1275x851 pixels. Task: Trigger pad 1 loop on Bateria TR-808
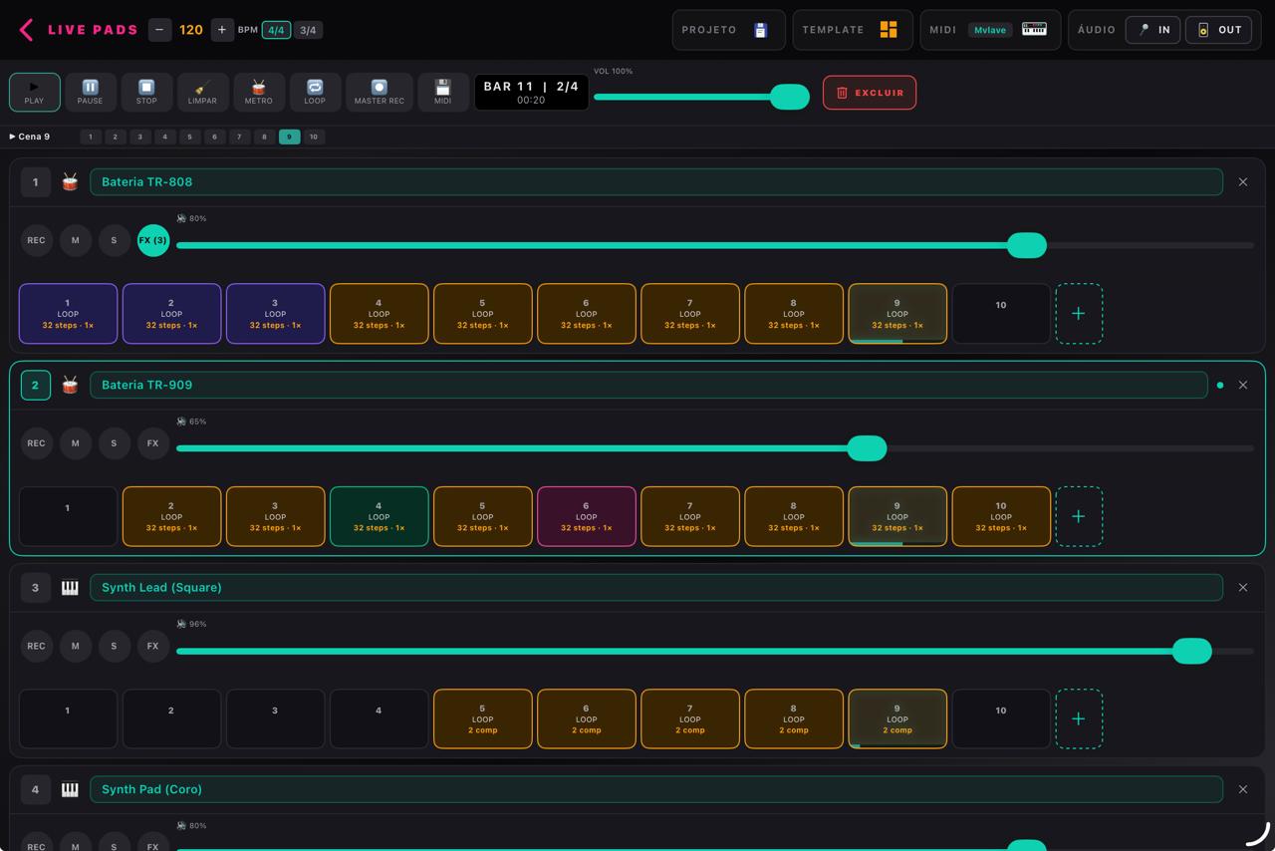[68, 314]
